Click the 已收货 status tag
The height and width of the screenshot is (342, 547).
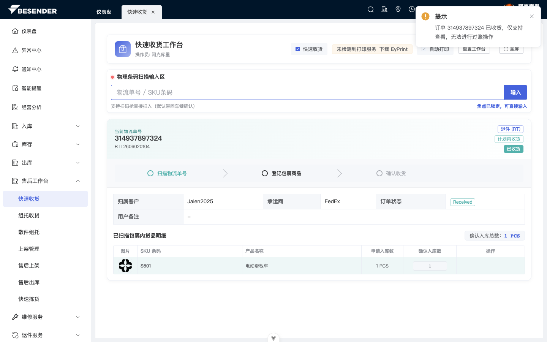click(x=514, y=149)
